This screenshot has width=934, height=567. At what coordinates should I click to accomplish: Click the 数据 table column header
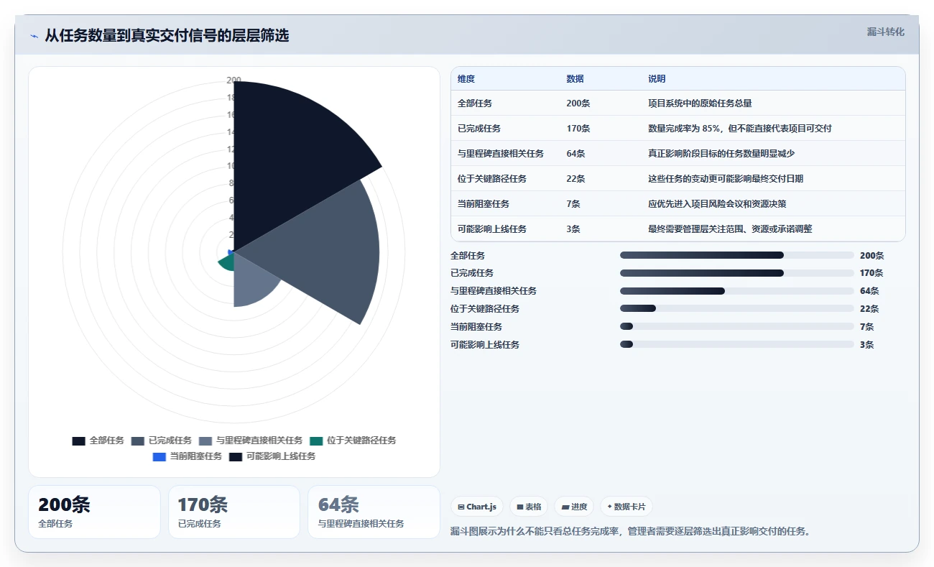pyautogui.click(x=575, y=79)
